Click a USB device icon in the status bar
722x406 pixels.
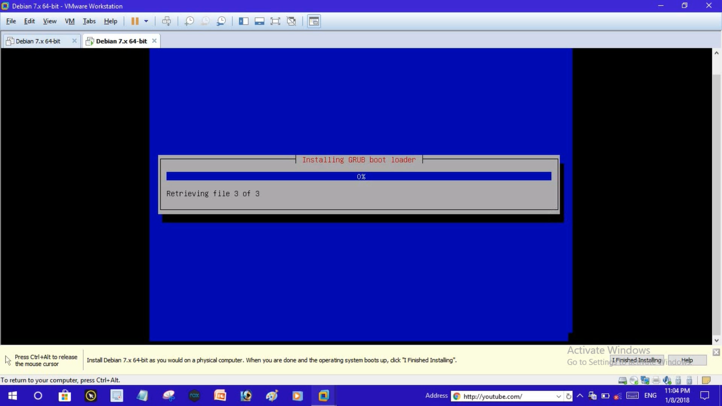tap(678, 380)
